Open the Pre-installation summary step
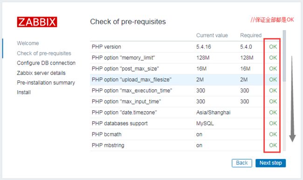The height and width of the screenshot is (180, 303). point(46,83)
